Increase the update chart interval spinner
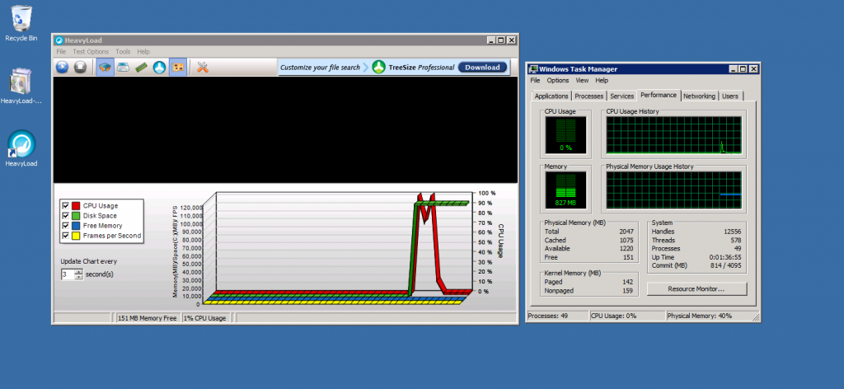 78,272
